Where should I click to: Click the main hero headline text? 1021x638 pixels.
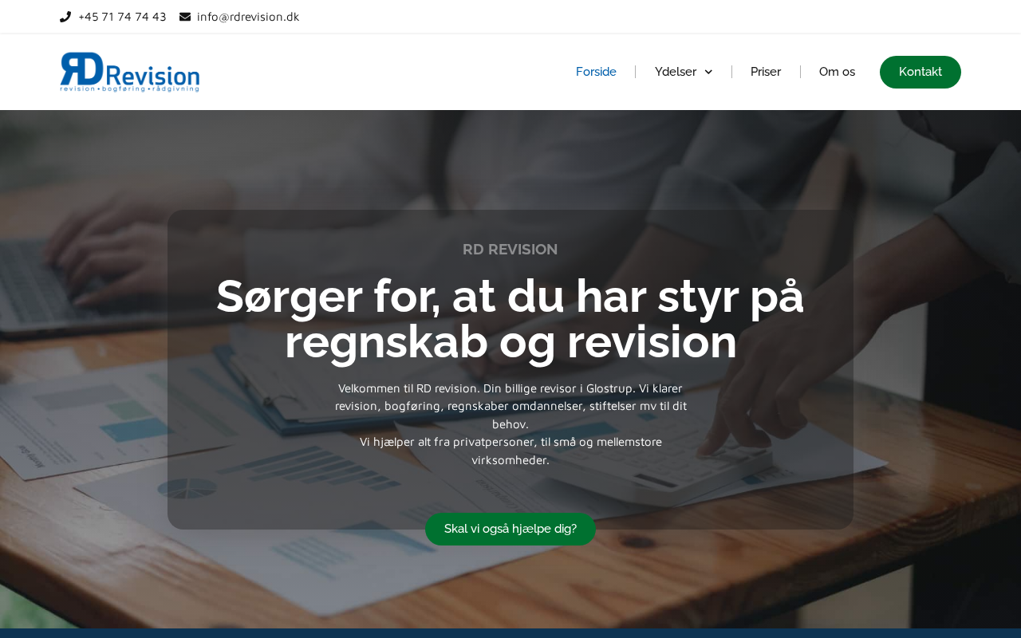(510, 319)
